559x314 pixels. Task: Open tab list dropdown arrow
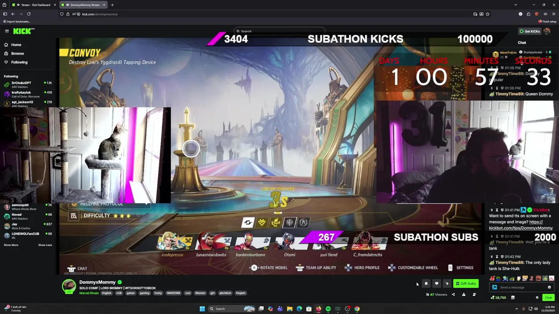[516, 5]
